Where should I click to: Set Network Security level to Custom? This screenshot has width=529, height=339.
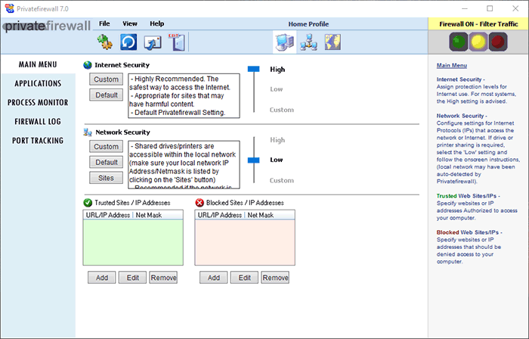pyautogui.click(x=282, y=180)
